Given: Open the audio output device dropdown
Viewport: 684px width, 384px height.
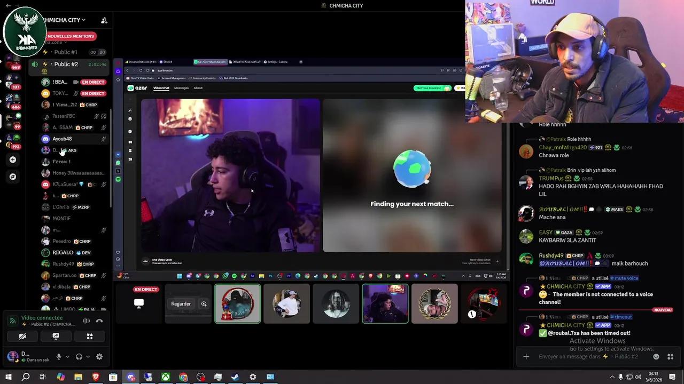Looking at the screenshot, I should click(x=88, y=357).
